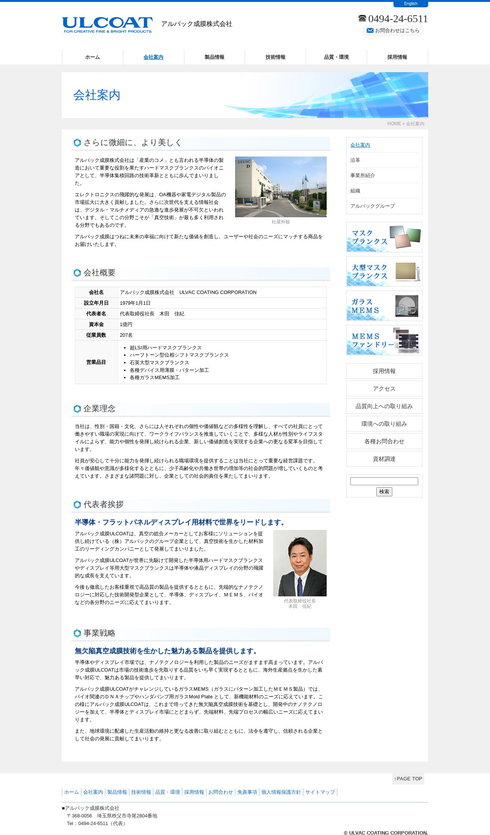Image resolution: width=490 pixels, height=835 pixels.
Task: Jump to top via ↑PAGE TOP
Action: [x=408, y=779]
